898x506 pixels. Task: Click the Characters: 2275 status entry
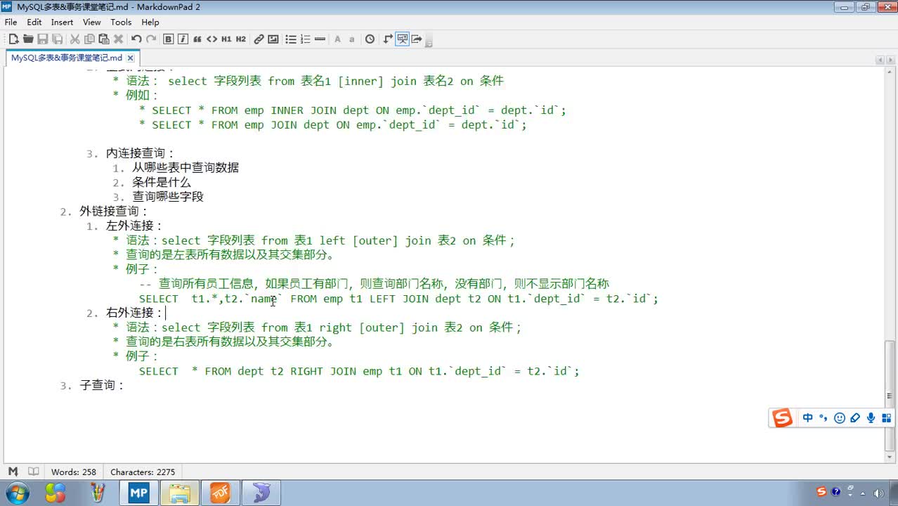pyautogui.click(x=143, y=472)
